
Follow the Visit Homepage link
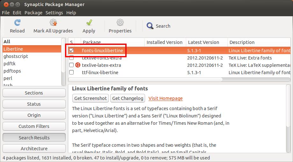click(x=165, y=98)
